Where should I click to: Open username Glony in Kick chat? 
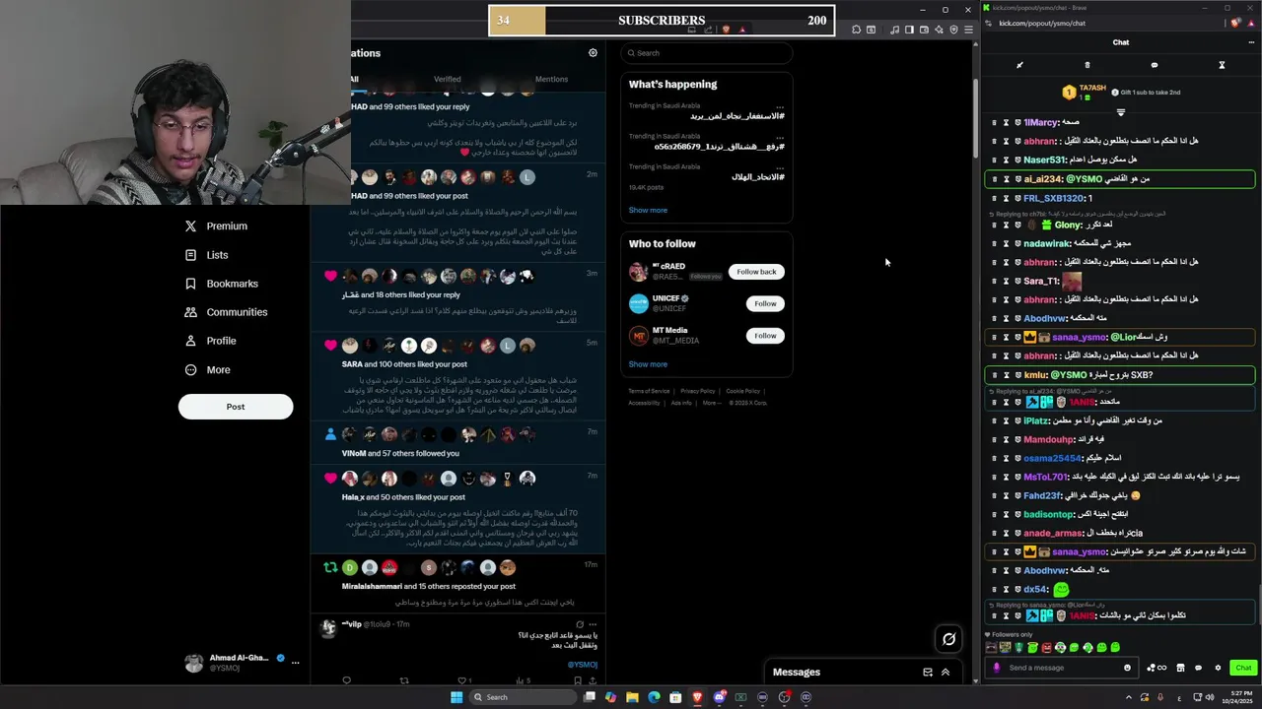point(1068,226)
